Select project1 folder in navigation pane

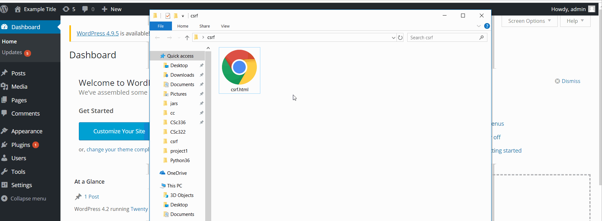179,151
